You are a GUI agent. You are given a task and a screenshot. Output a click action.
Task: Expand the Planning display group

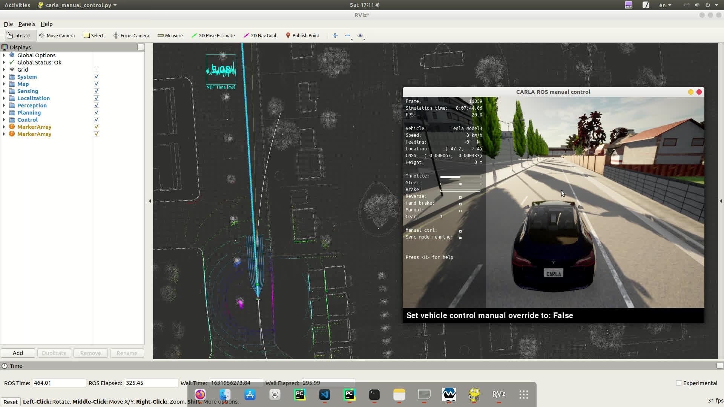click(x=4, y=113)
